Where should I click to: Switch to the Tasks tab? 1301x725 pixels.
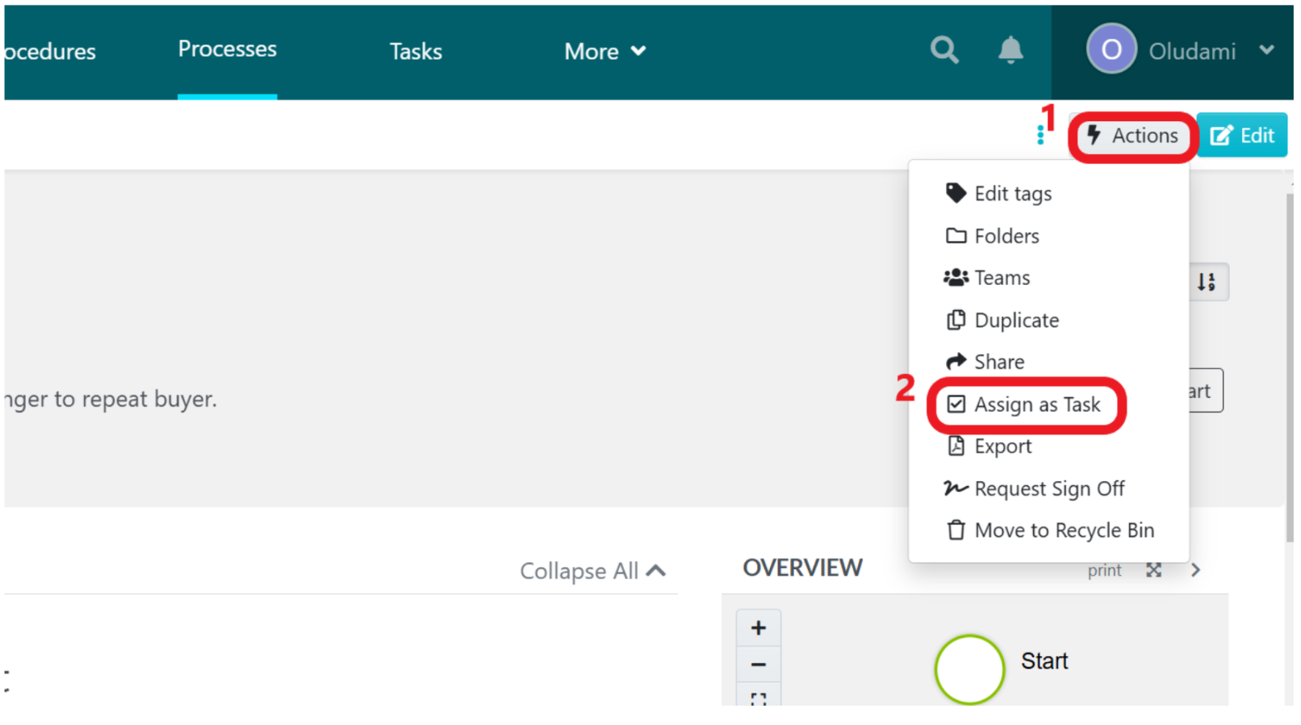click(415, 52)
